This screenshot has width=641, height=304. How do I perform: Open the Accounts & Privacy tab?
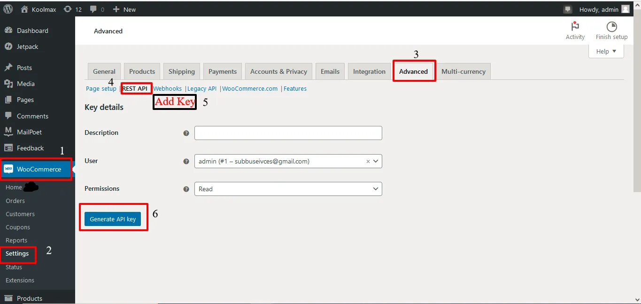[x=278, y=71]
